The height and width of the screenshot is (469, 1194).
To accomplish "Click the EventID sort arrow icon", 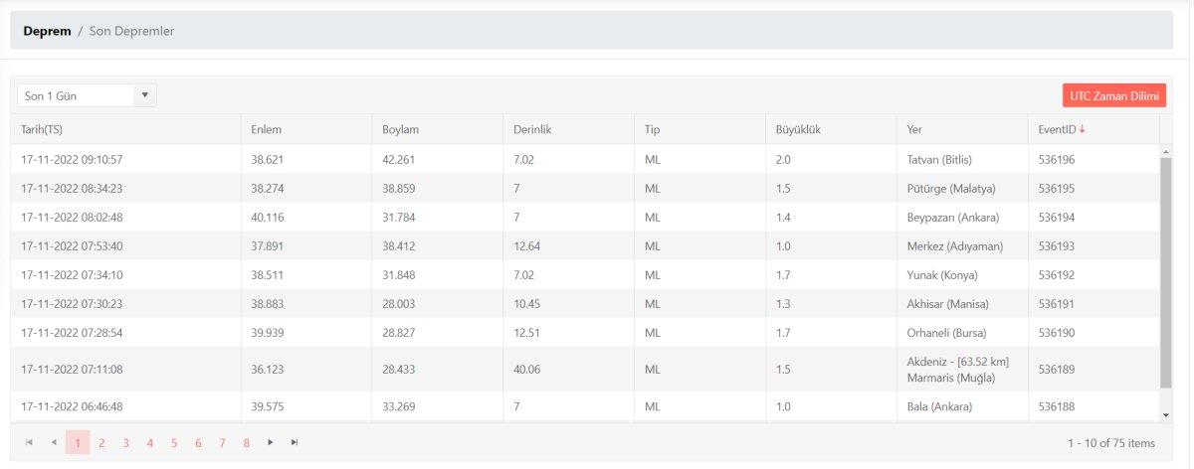I will click(1083, 129).
